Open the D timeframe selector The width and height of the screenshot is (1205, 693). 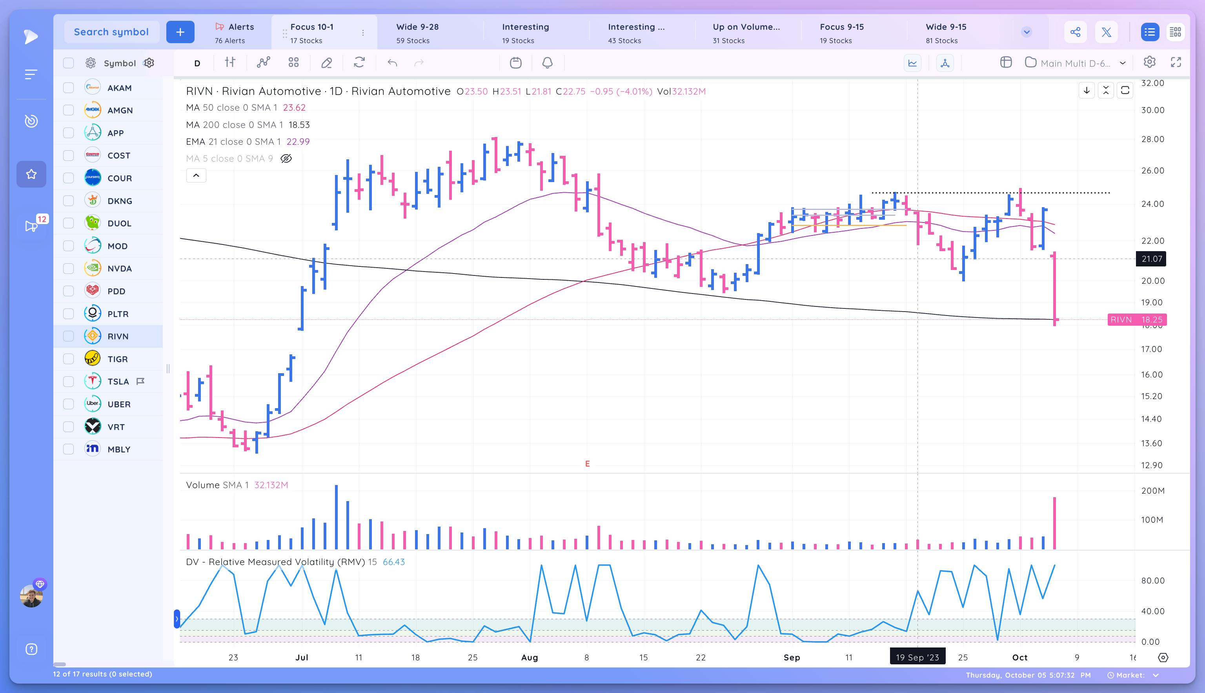(197, 63)
